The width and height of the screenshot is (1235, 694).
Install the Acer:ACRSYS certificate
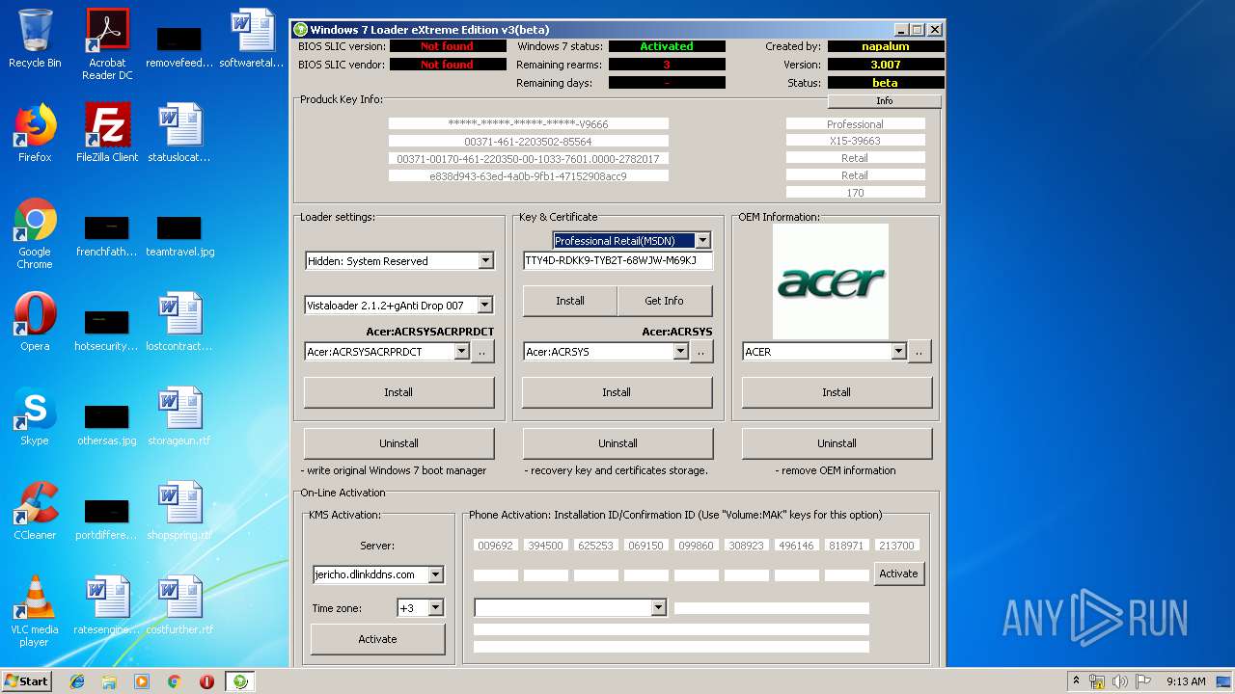[x=617, y=392]
